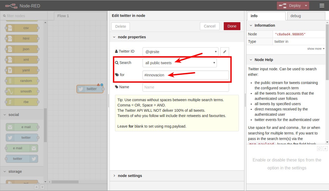This screenshot has height=191, width=329.
Task: Click the show more link
Action: 316,49
